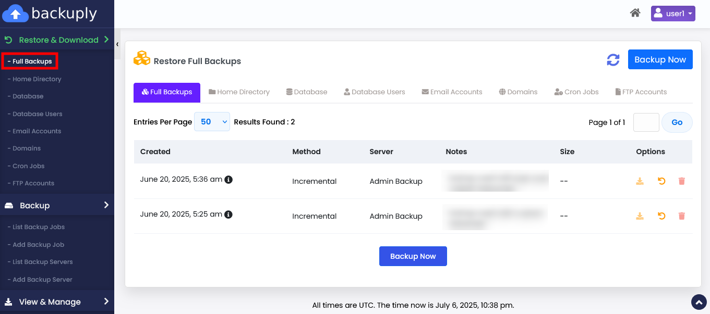Click the blue refresh sync icon
Viewport: 710px width, 314px height.
click(x=613, y=60)
